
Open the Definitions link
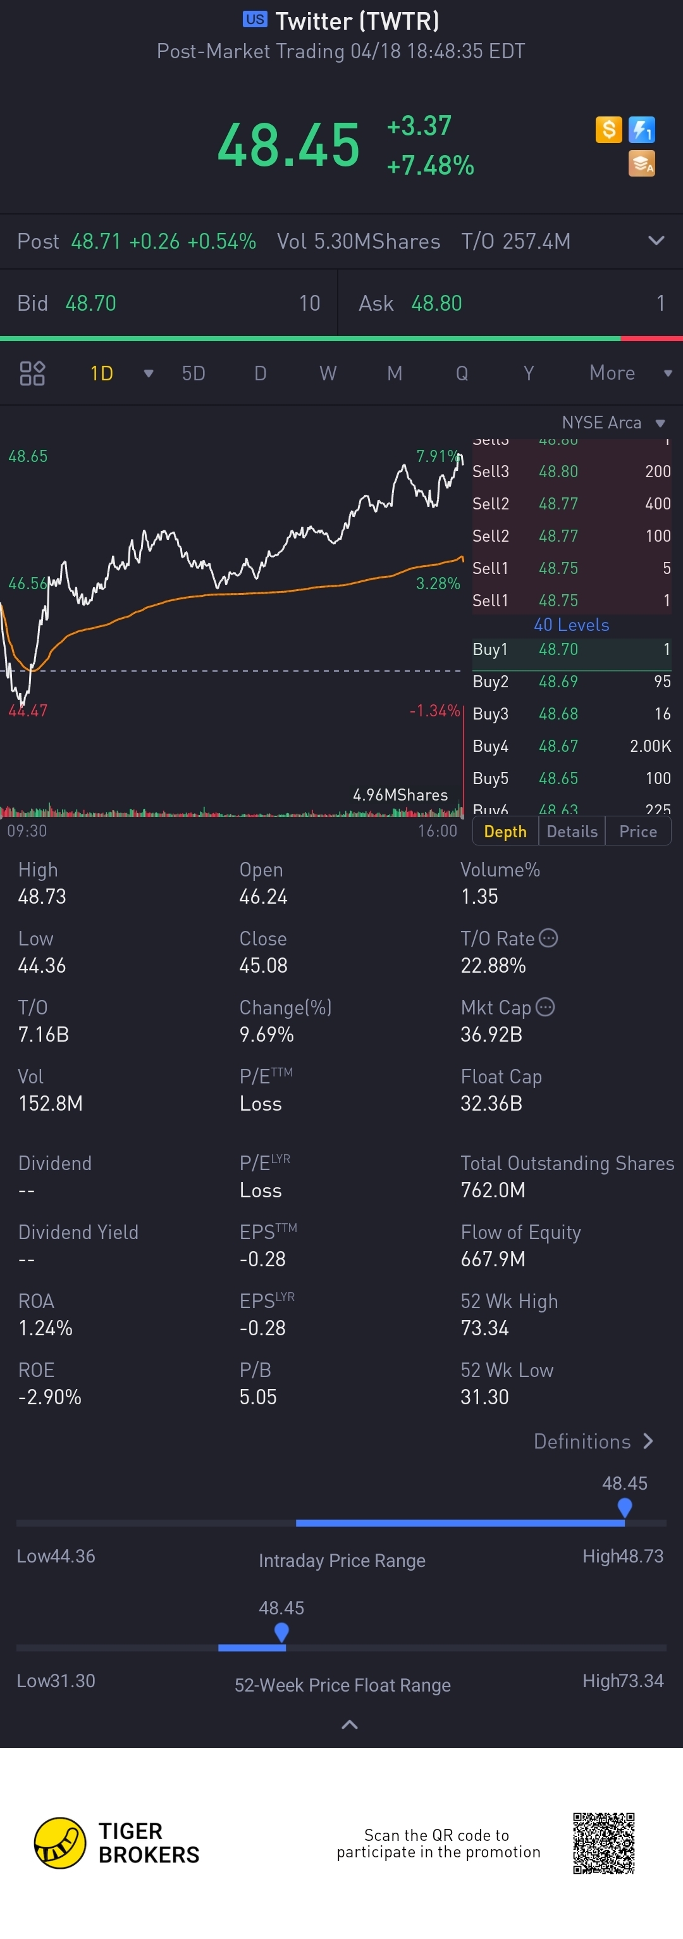click(593, 1442)
